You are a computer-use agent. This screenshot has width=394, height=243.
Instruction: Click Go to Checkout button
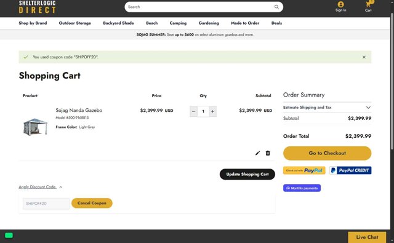click(x=327, y=153)
